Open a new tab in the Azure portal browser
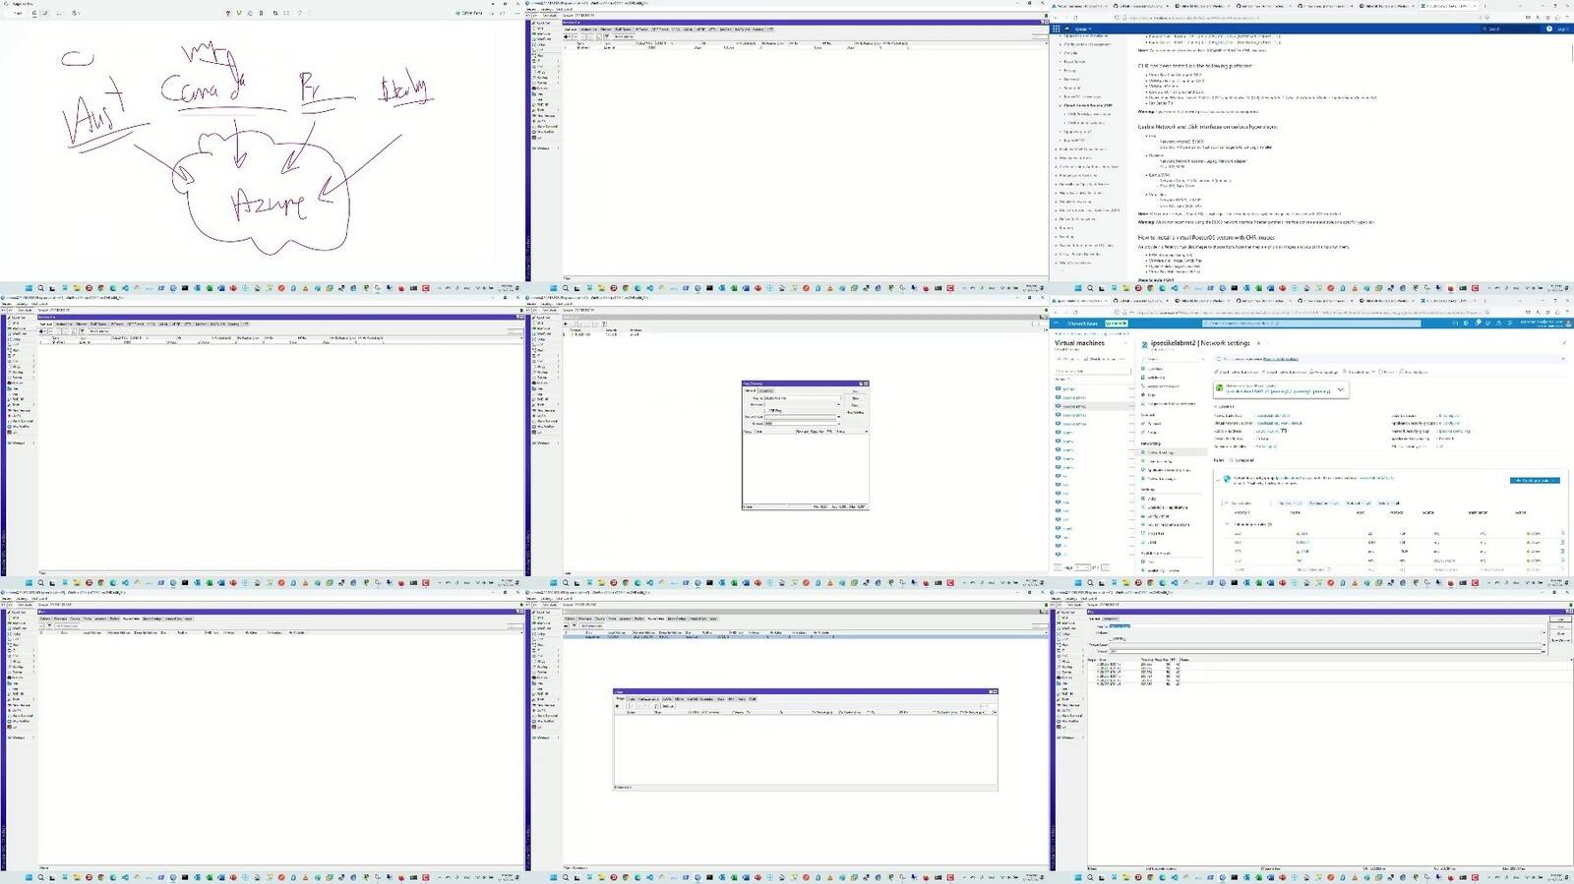Viewport: 1574px width, 884px height. [x=1483, y=301]
